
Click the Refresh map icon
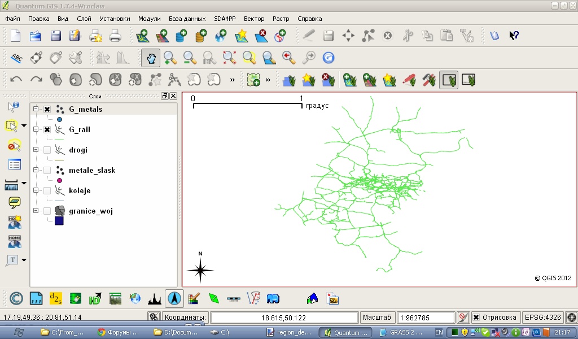coord(328,58)
